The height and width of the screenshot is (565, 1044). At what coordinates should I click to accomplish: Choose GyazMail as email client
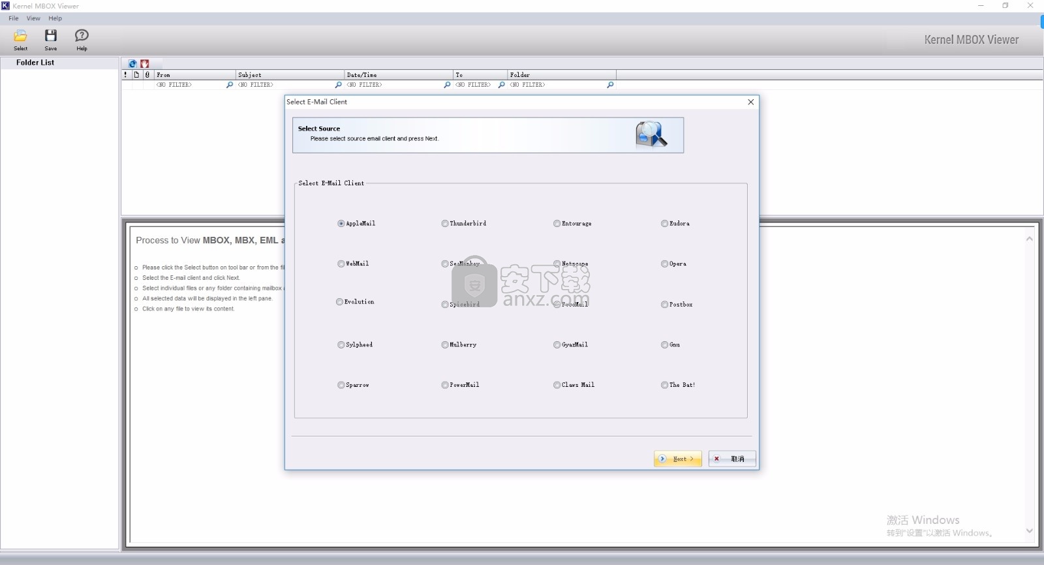point(570,345)
